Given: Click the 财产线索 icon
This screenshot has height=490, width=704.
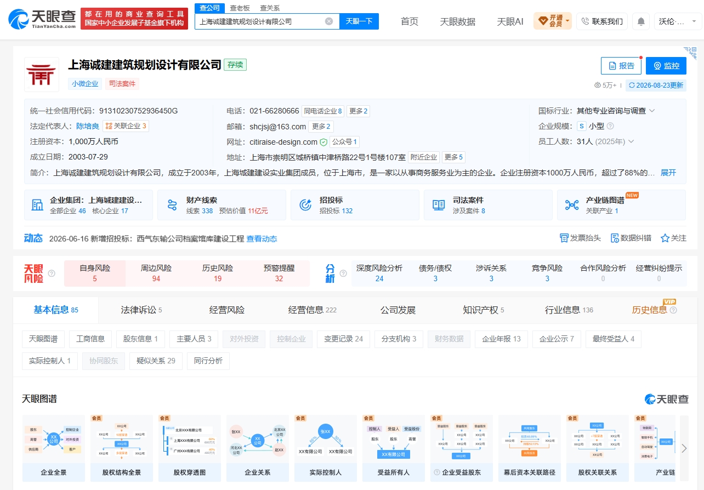Looking at the screenshot, I should coord(172,205).
